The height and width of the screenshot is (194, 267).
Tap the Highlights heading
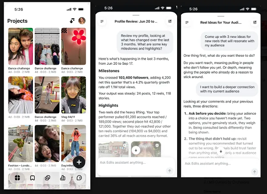[x=108, y=105]
